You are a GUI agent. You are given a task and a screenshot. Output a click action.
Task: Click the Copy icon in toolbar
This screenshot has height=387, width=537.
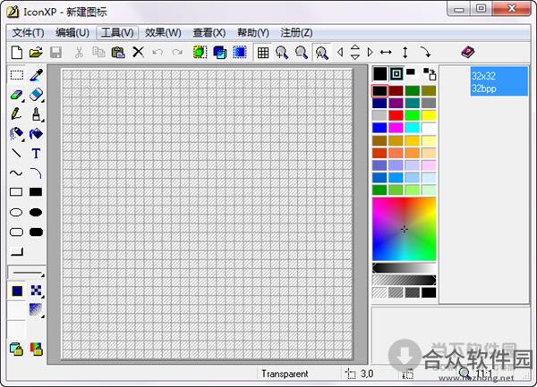click(98, 53)
